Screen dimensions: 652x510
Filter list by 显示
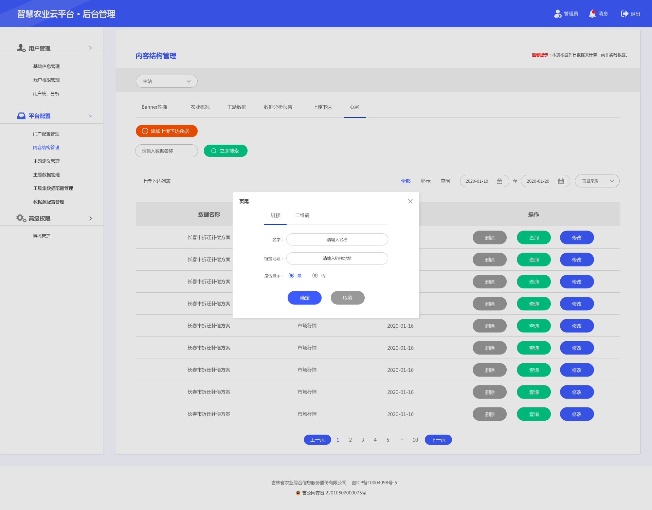(x=425, y=181)
